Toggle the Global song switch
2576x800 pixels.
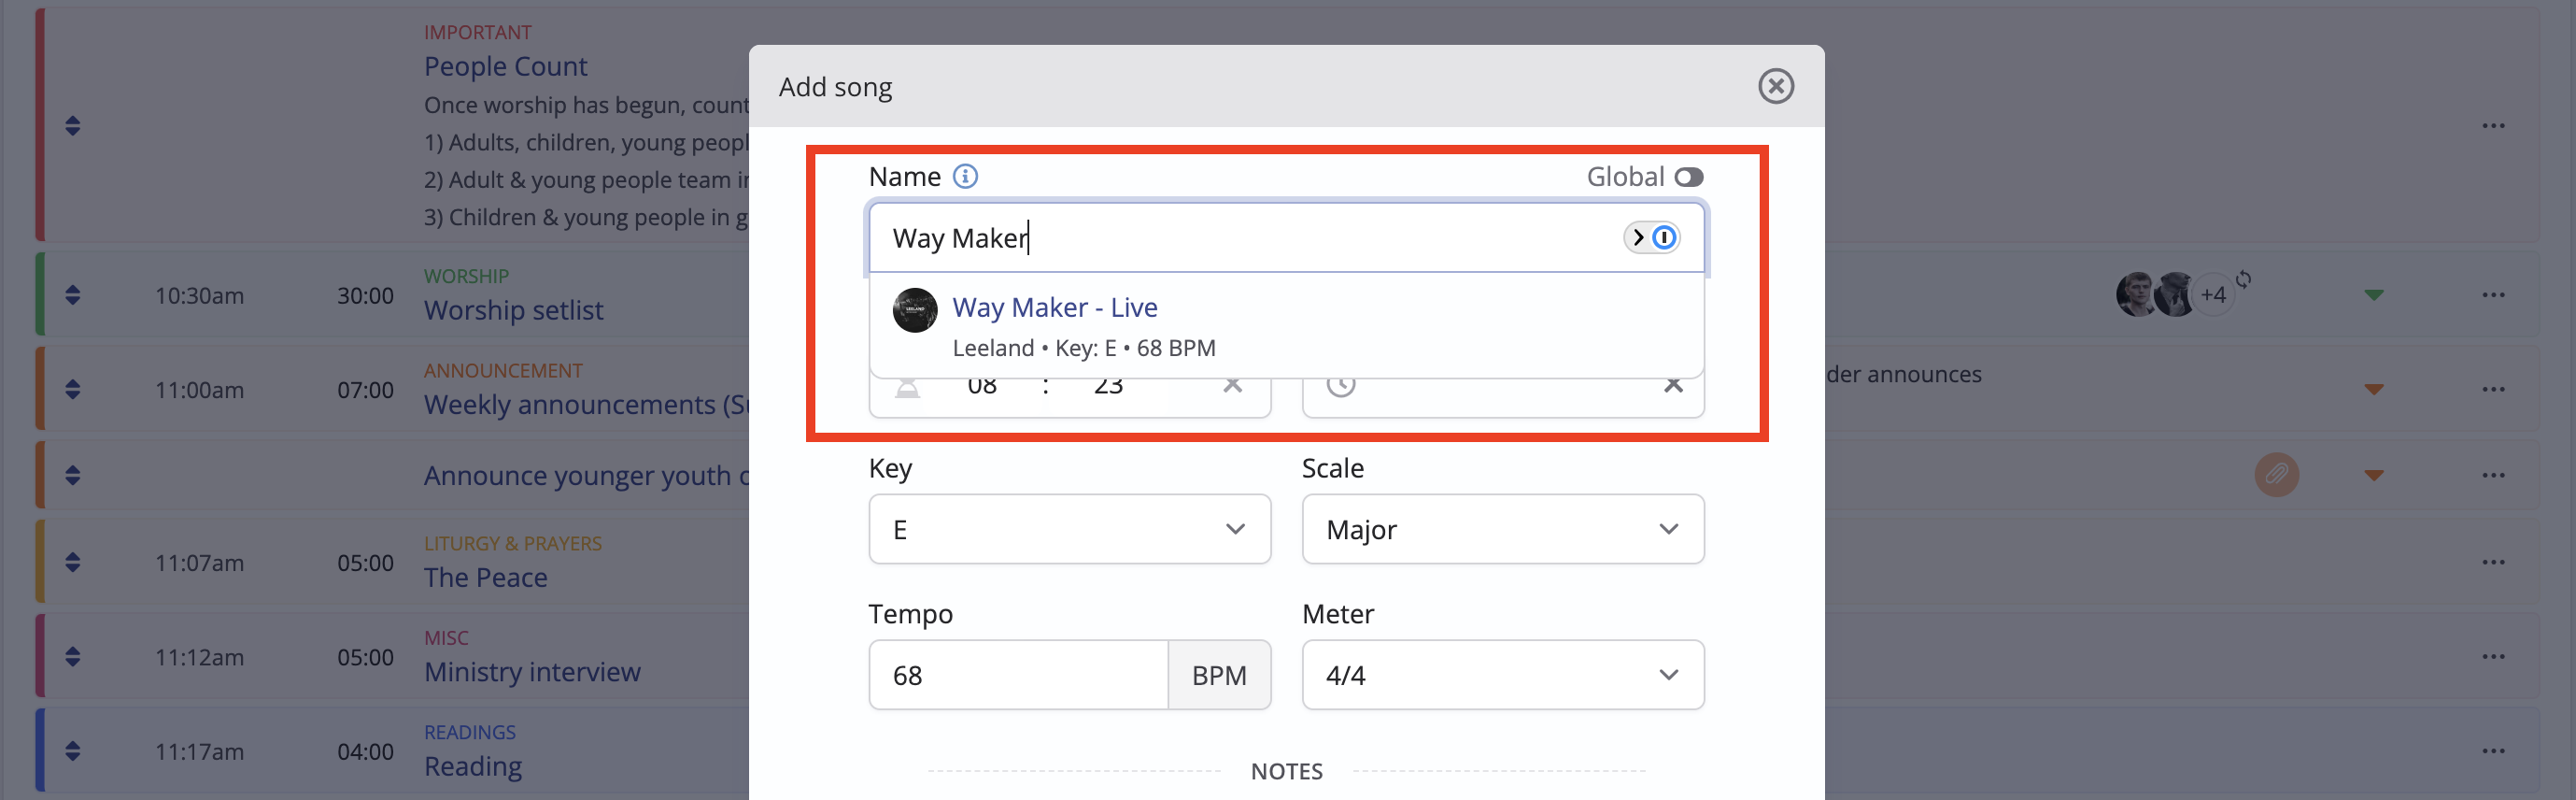coord(1689,177)
